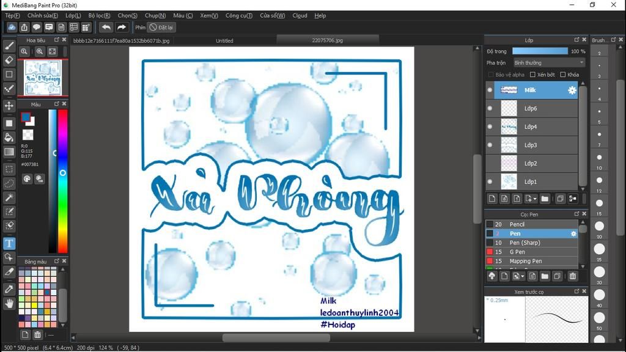Click the Undo arrow
626x352 pixels.
click(106, 27)
